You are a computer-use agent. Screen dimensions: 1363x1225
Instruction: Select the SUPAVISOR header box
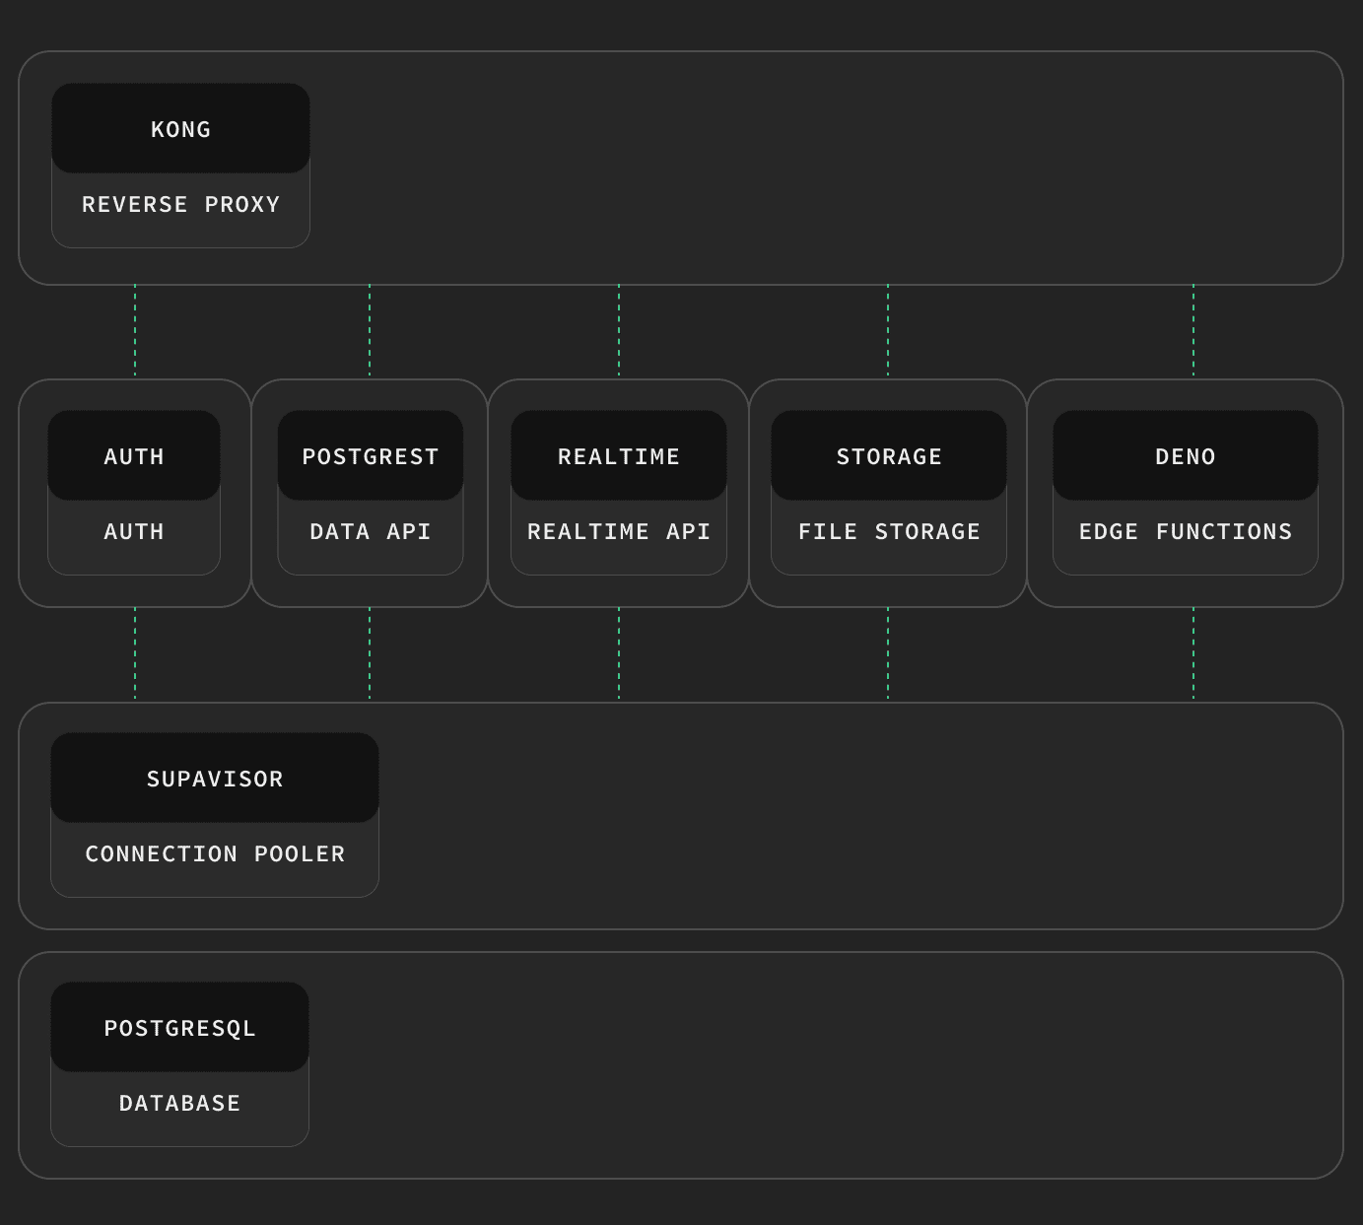tap(215, 778)
